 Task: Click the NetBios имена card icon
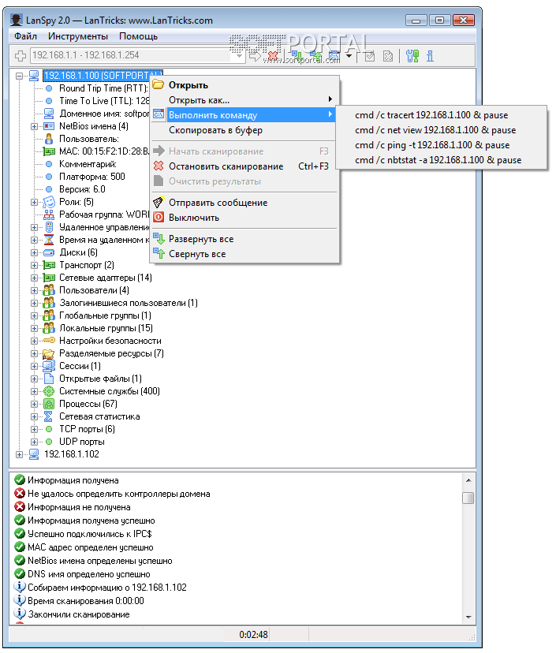click(x=49, y=126)
